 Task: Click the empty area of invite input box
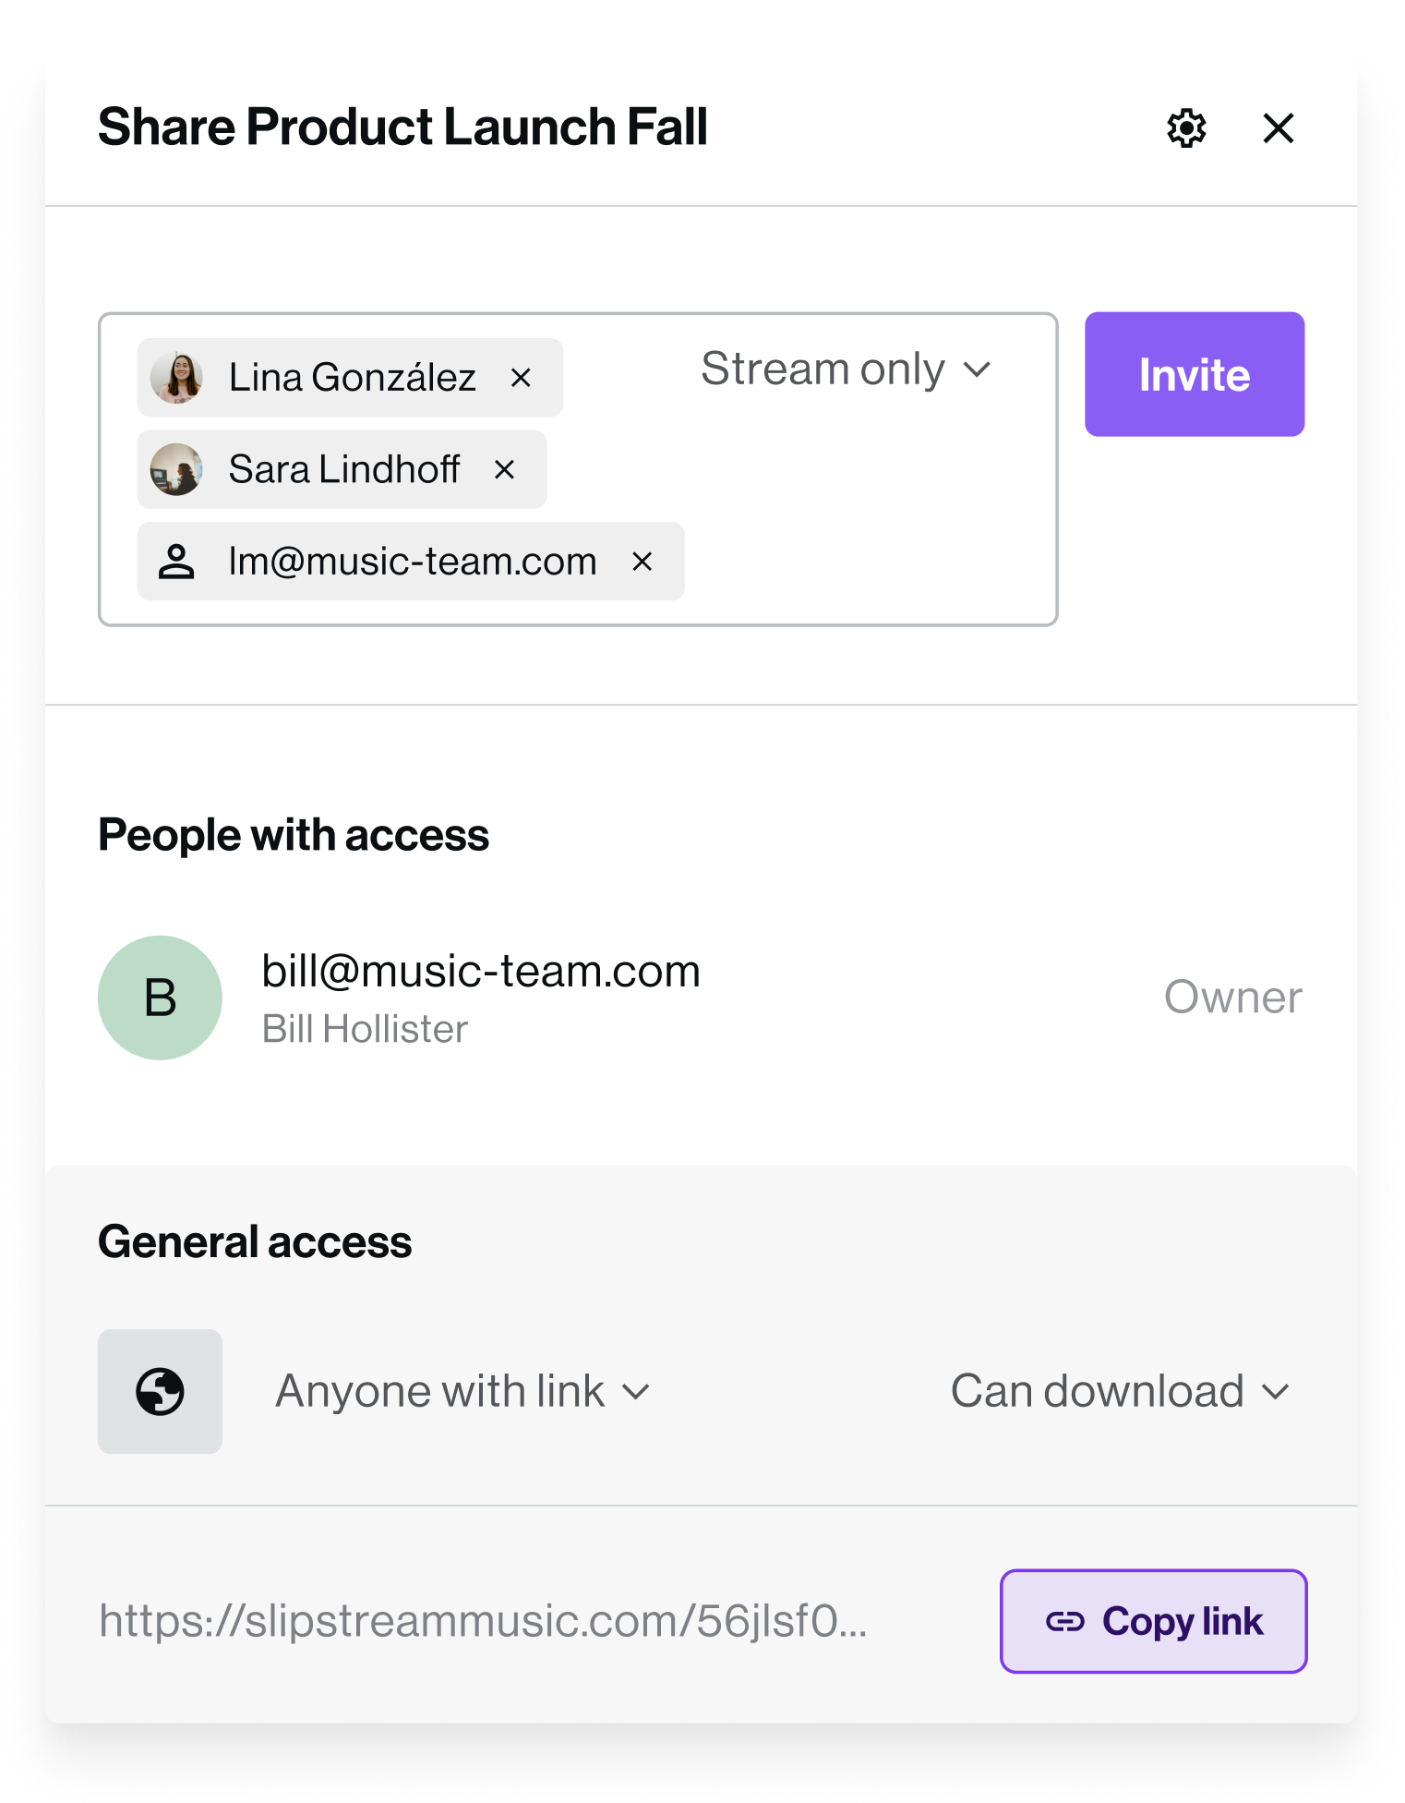(x=868, y=536)
